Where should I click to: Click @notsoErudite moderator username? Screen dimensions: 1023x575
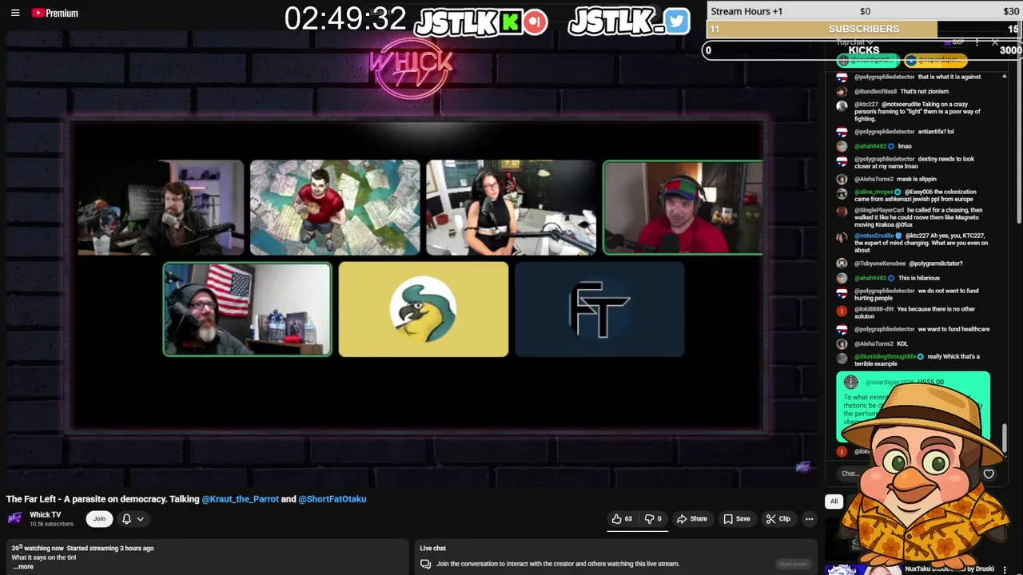pos(875,236)
